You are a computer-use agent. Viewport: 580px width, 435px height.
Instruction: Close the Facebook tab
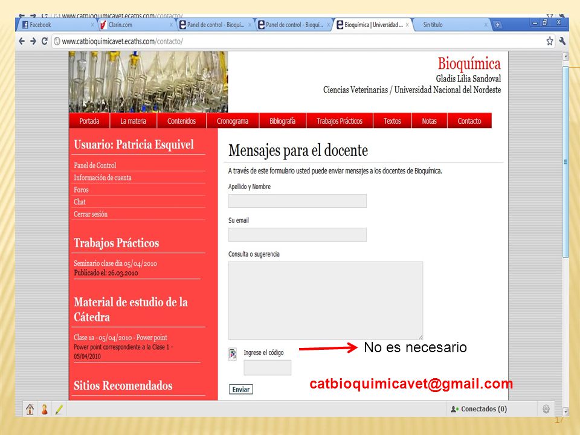(92, 25)
